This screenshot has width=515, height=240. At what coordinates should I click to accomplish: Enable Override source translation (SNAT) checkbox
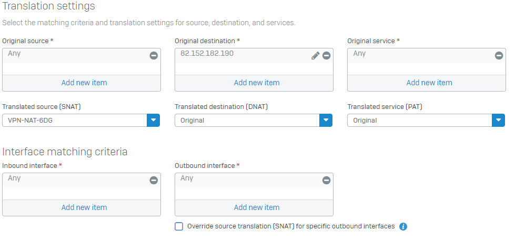pos(179,226)
